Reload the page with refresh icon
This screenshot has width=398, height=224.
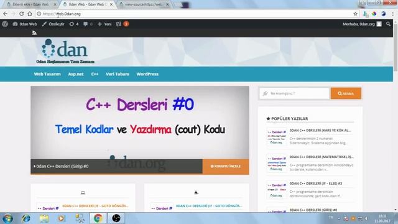(22, 14)
